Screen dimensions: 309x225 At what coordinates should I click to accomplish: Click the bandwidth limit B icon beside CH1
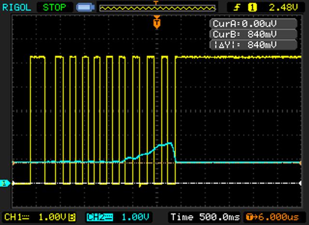tap(72, 217)
